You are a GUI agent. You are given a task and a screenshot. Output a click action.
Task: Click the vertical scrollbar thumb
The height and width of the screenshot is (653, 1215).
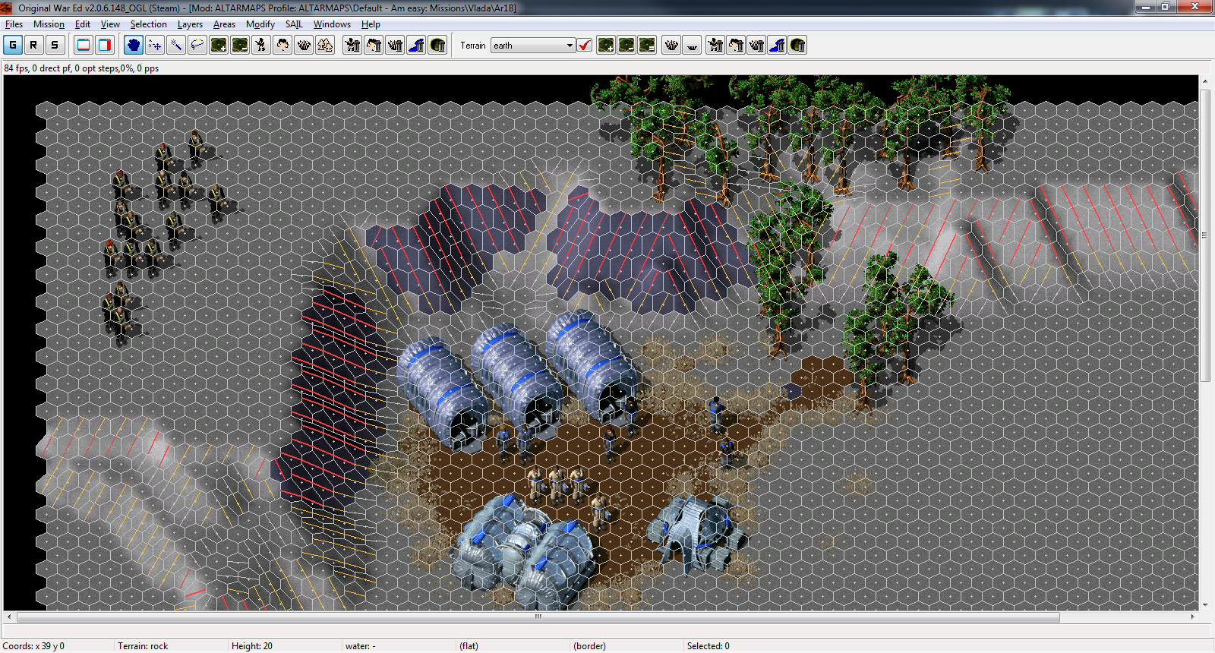(1205, 235)
